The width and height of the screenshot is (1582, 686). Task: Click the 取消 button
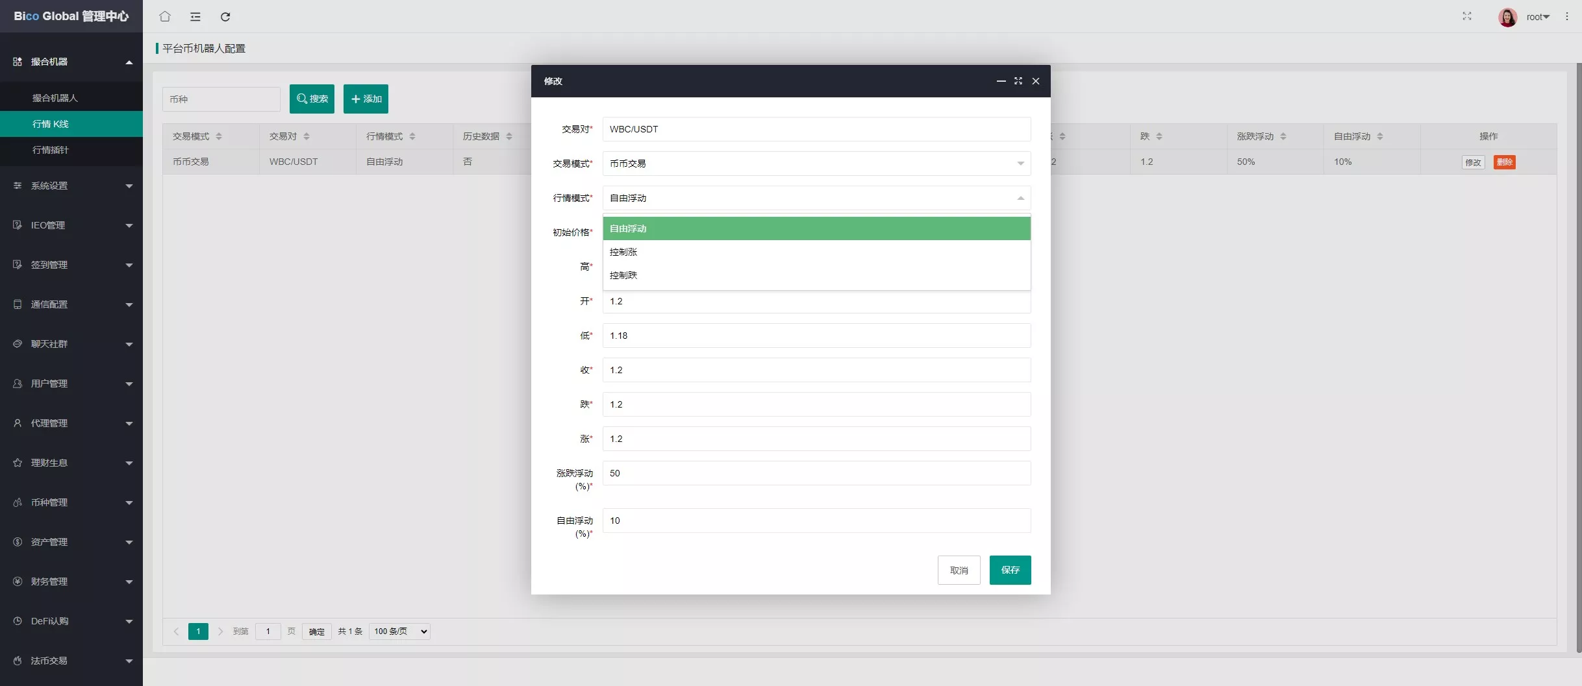(x=959, y=570)
